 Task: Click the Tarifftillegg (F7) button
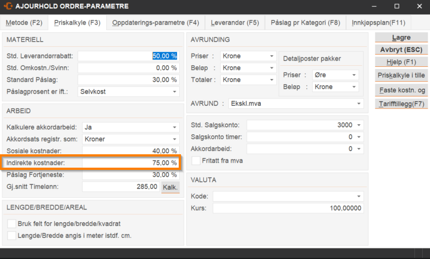(401, 104)
